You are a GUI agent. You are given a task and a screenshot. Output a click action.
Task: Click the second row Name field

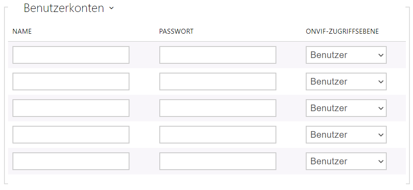point(71,81)
